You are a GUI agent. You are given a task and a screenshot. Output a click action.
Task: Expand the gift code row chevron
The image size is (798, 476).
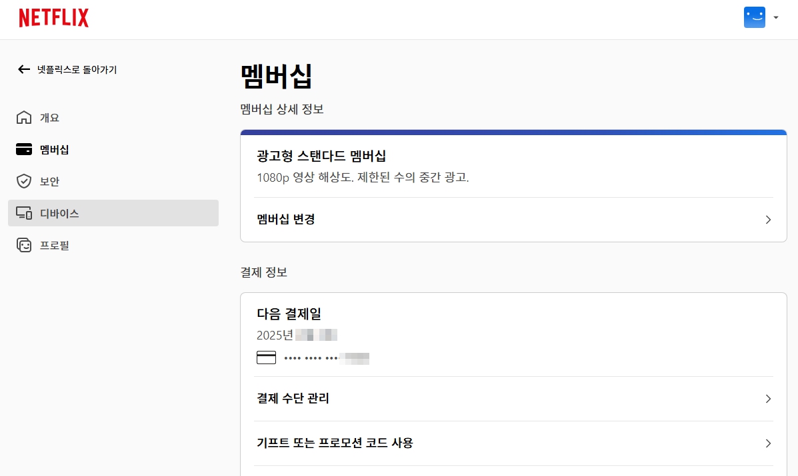(x=768, y=443)
